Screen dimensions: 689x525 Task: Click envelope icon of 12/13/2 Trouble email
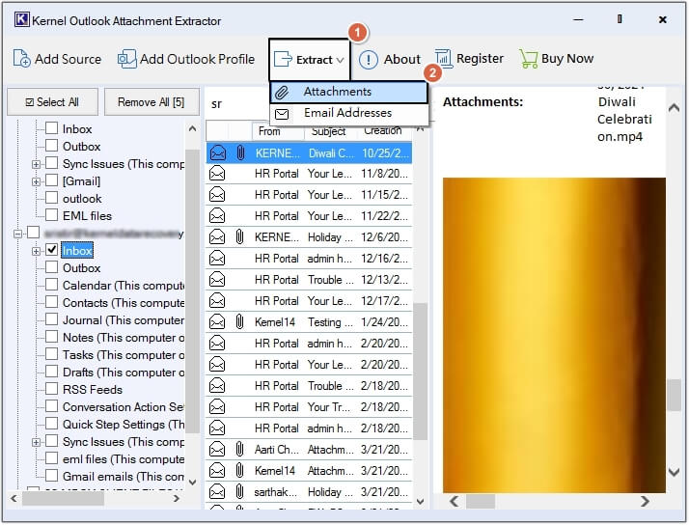(x=217, y=280)
